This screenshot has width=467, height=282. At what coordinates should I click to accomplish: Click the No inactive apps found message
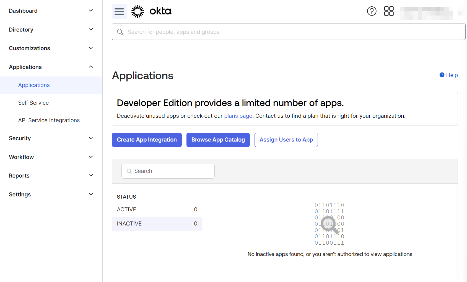click(x=330, y=254)
